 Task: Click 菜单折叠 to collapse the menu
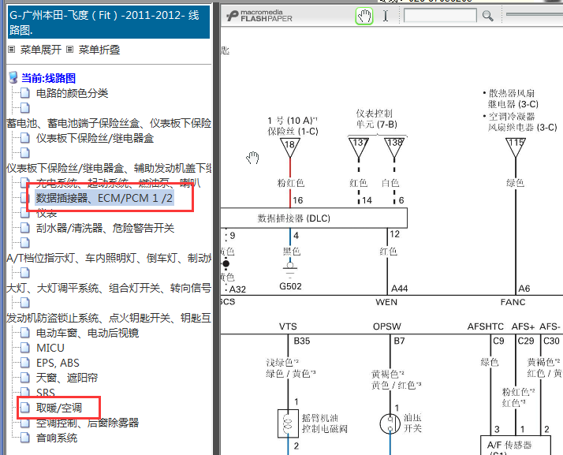coord(99,50)
